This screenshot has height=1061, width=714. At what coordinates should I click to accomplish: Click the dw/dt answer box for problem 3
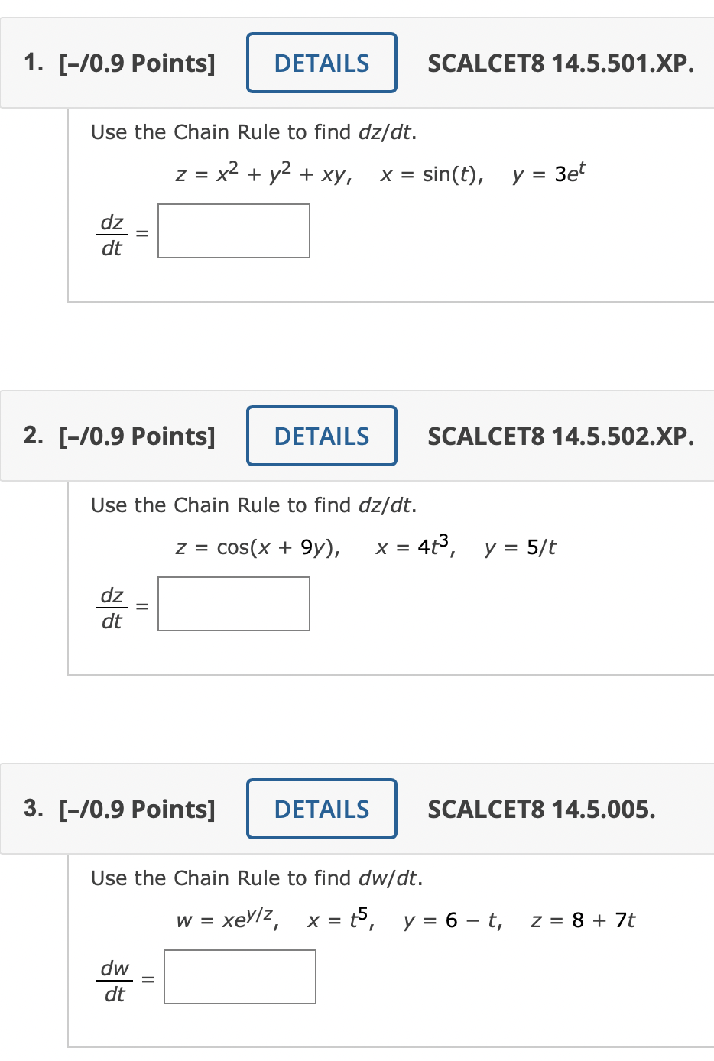tap(239, 977)
